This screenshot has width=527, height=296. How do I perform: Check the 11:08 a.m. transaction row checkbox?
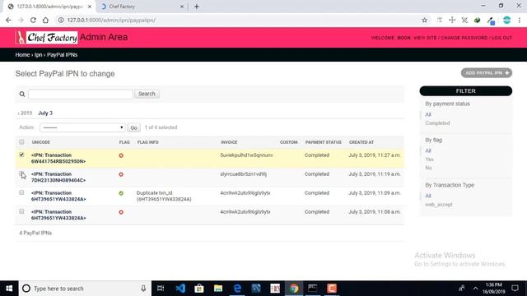21,211
